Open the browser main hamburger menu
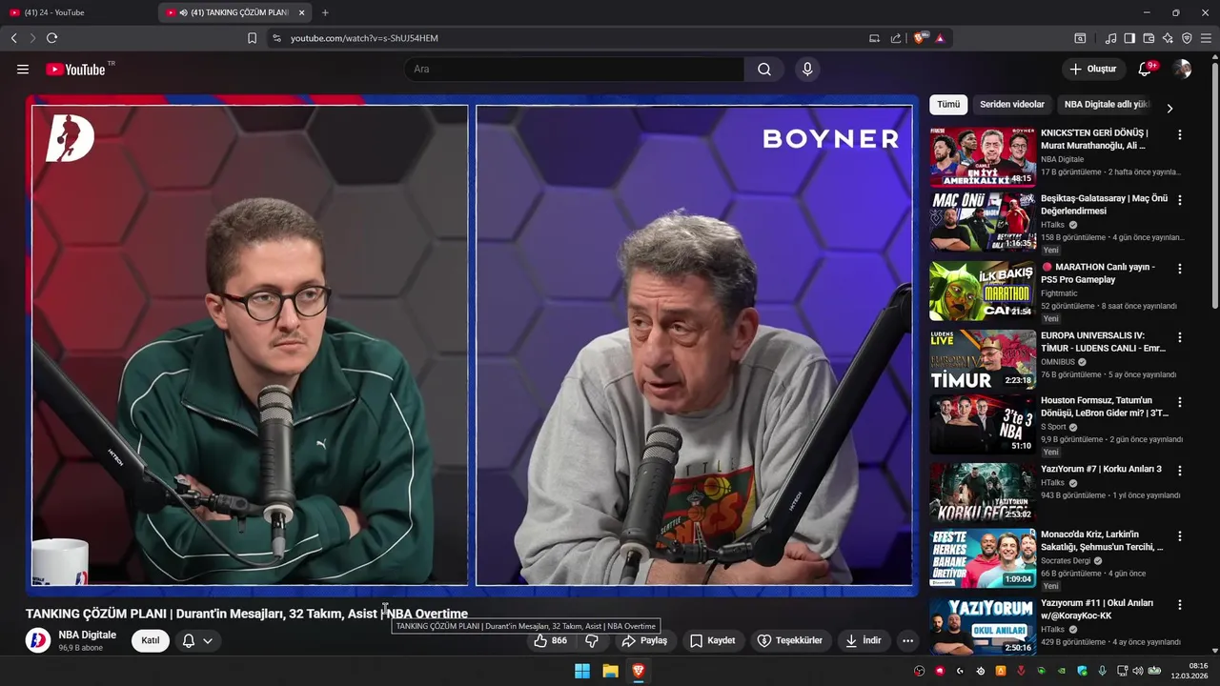This screenshot has height=686, width=1220. (1206, 38)
